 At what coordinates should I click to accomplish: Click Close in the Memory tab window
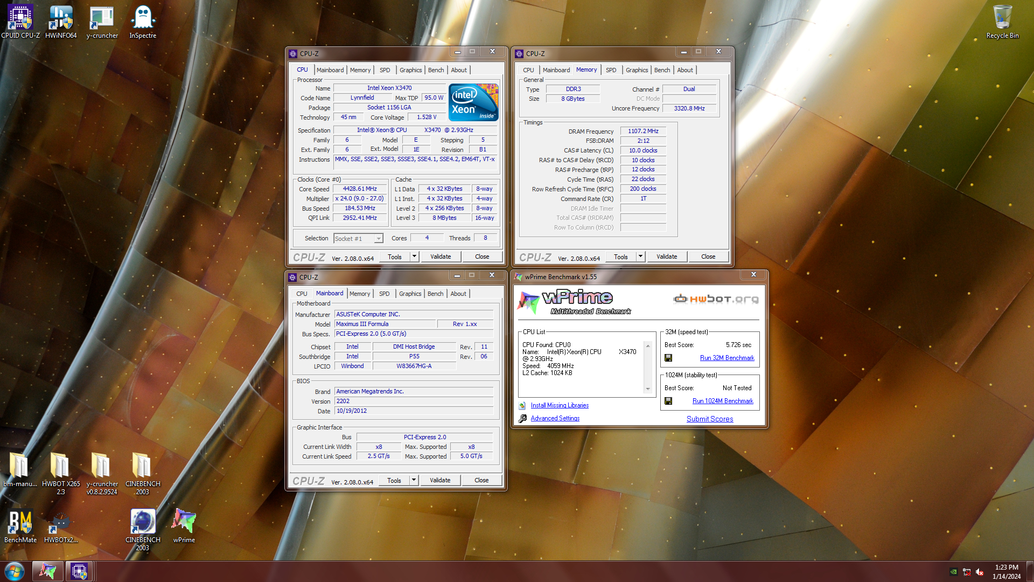pyautogui.click(x=708, y=257)
